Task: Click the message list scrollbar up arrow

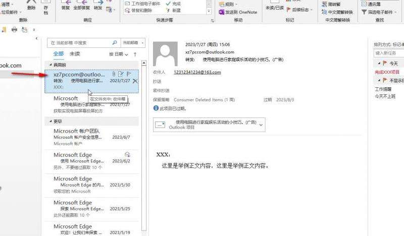Action: [x=144, y=63]
